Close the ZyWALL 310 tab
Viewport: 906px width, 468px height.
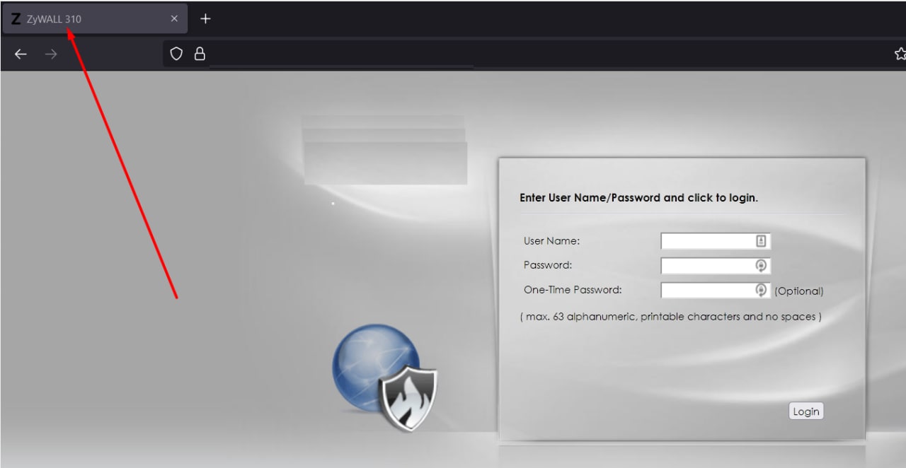tap(174, 19)
